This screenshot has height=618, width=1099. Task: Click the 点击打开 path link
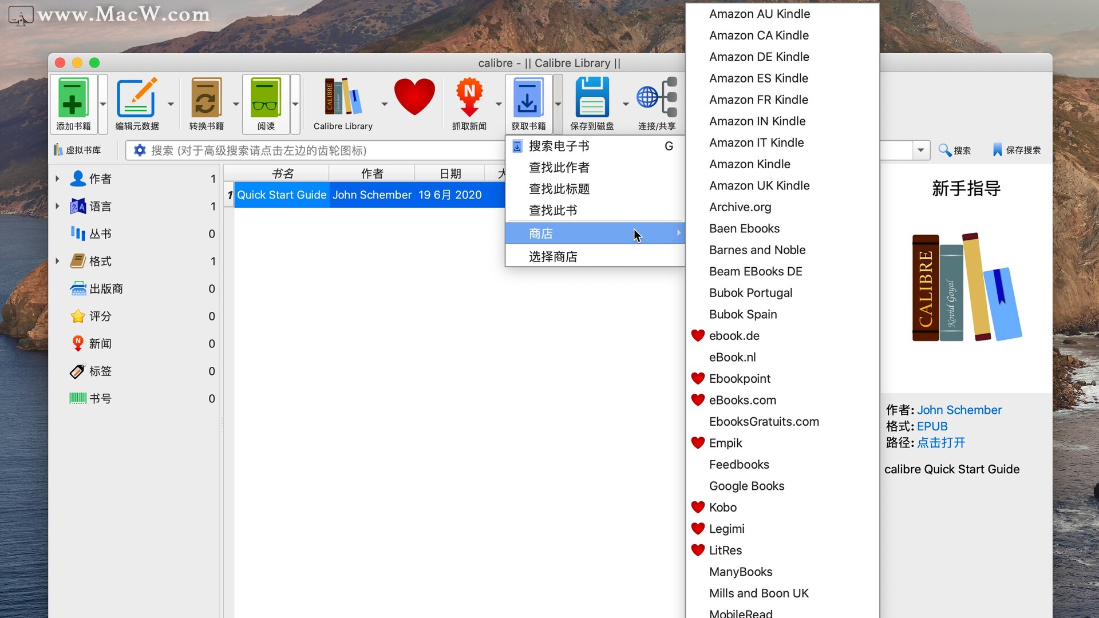point(941,442)
